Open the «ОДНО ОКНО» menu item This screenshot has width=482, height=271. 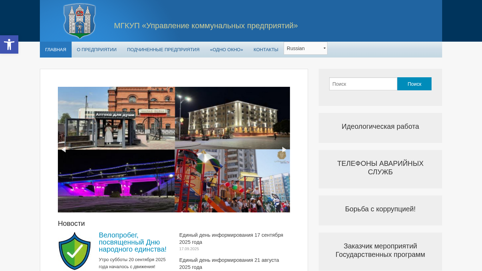pos(227,50)
